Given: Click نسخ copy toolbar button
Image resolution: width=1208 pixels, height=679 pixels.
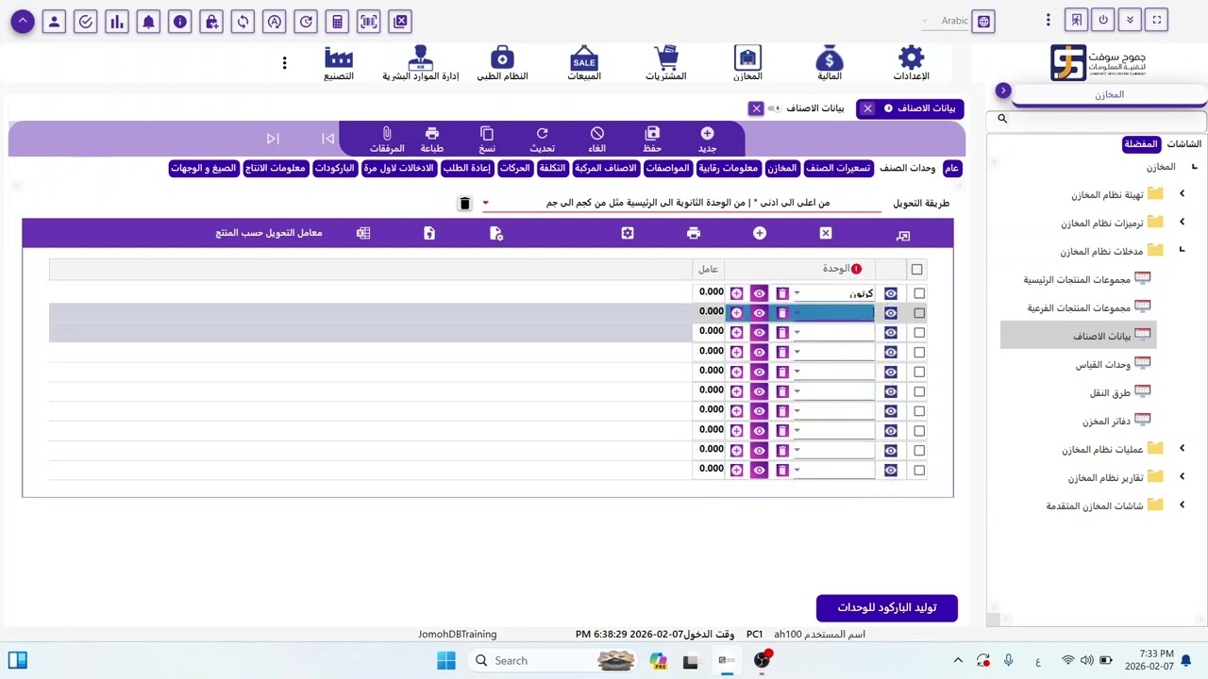Looking at the screenshot, I should [x=487, y=139].
